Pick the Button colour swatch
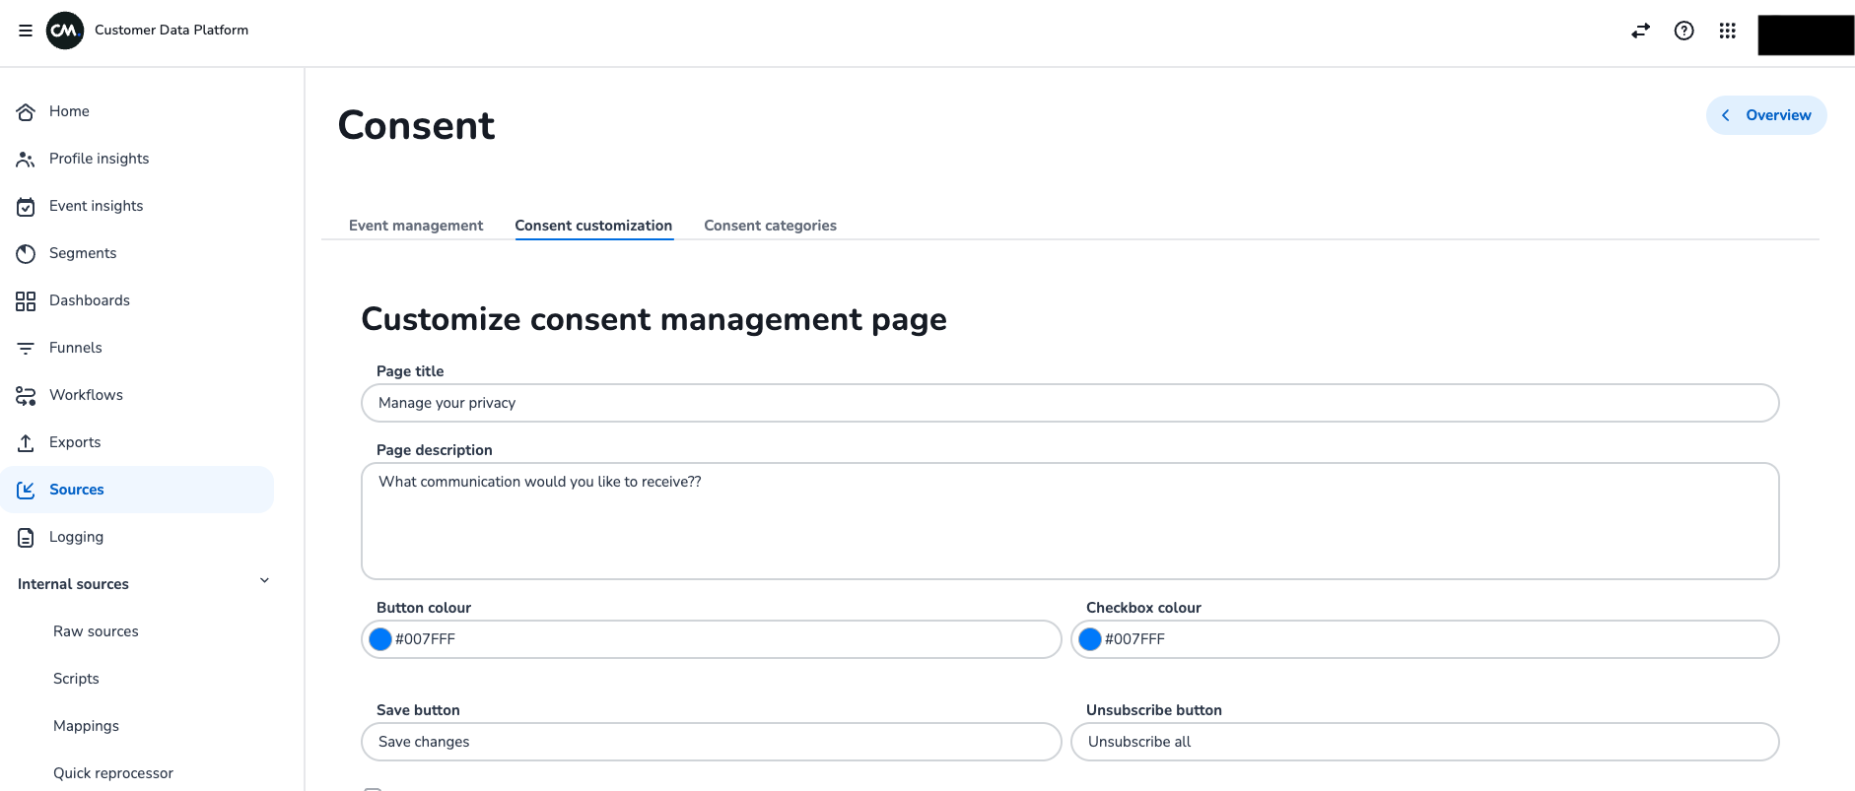 (380, 639)
